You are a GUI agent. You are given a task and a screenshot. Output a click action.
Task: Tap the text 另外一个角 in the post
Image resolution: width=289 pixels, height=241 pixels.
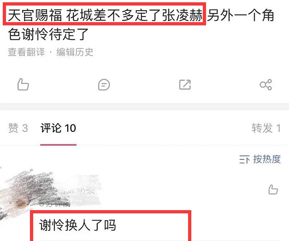tap(240, 15)
